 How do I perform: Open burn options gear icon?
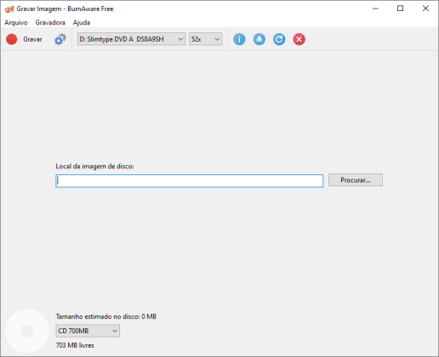[60, 39]
